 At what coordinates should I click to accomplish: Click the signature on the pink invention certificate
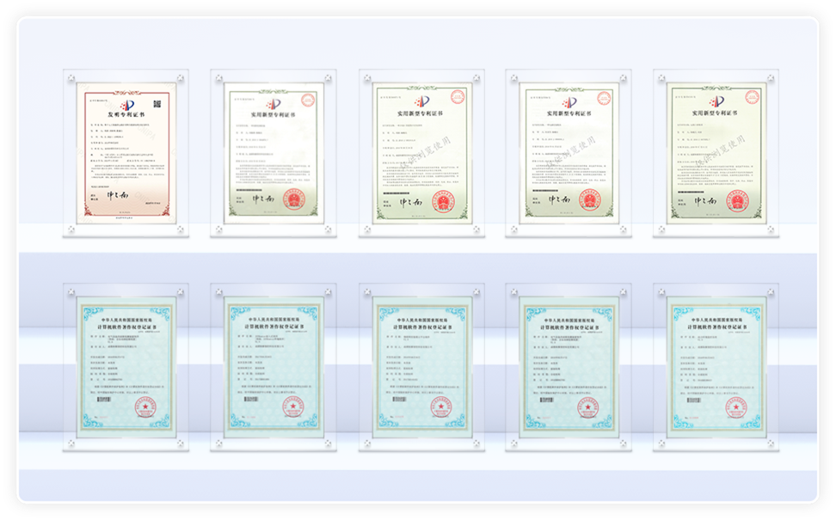click(116, 196)
